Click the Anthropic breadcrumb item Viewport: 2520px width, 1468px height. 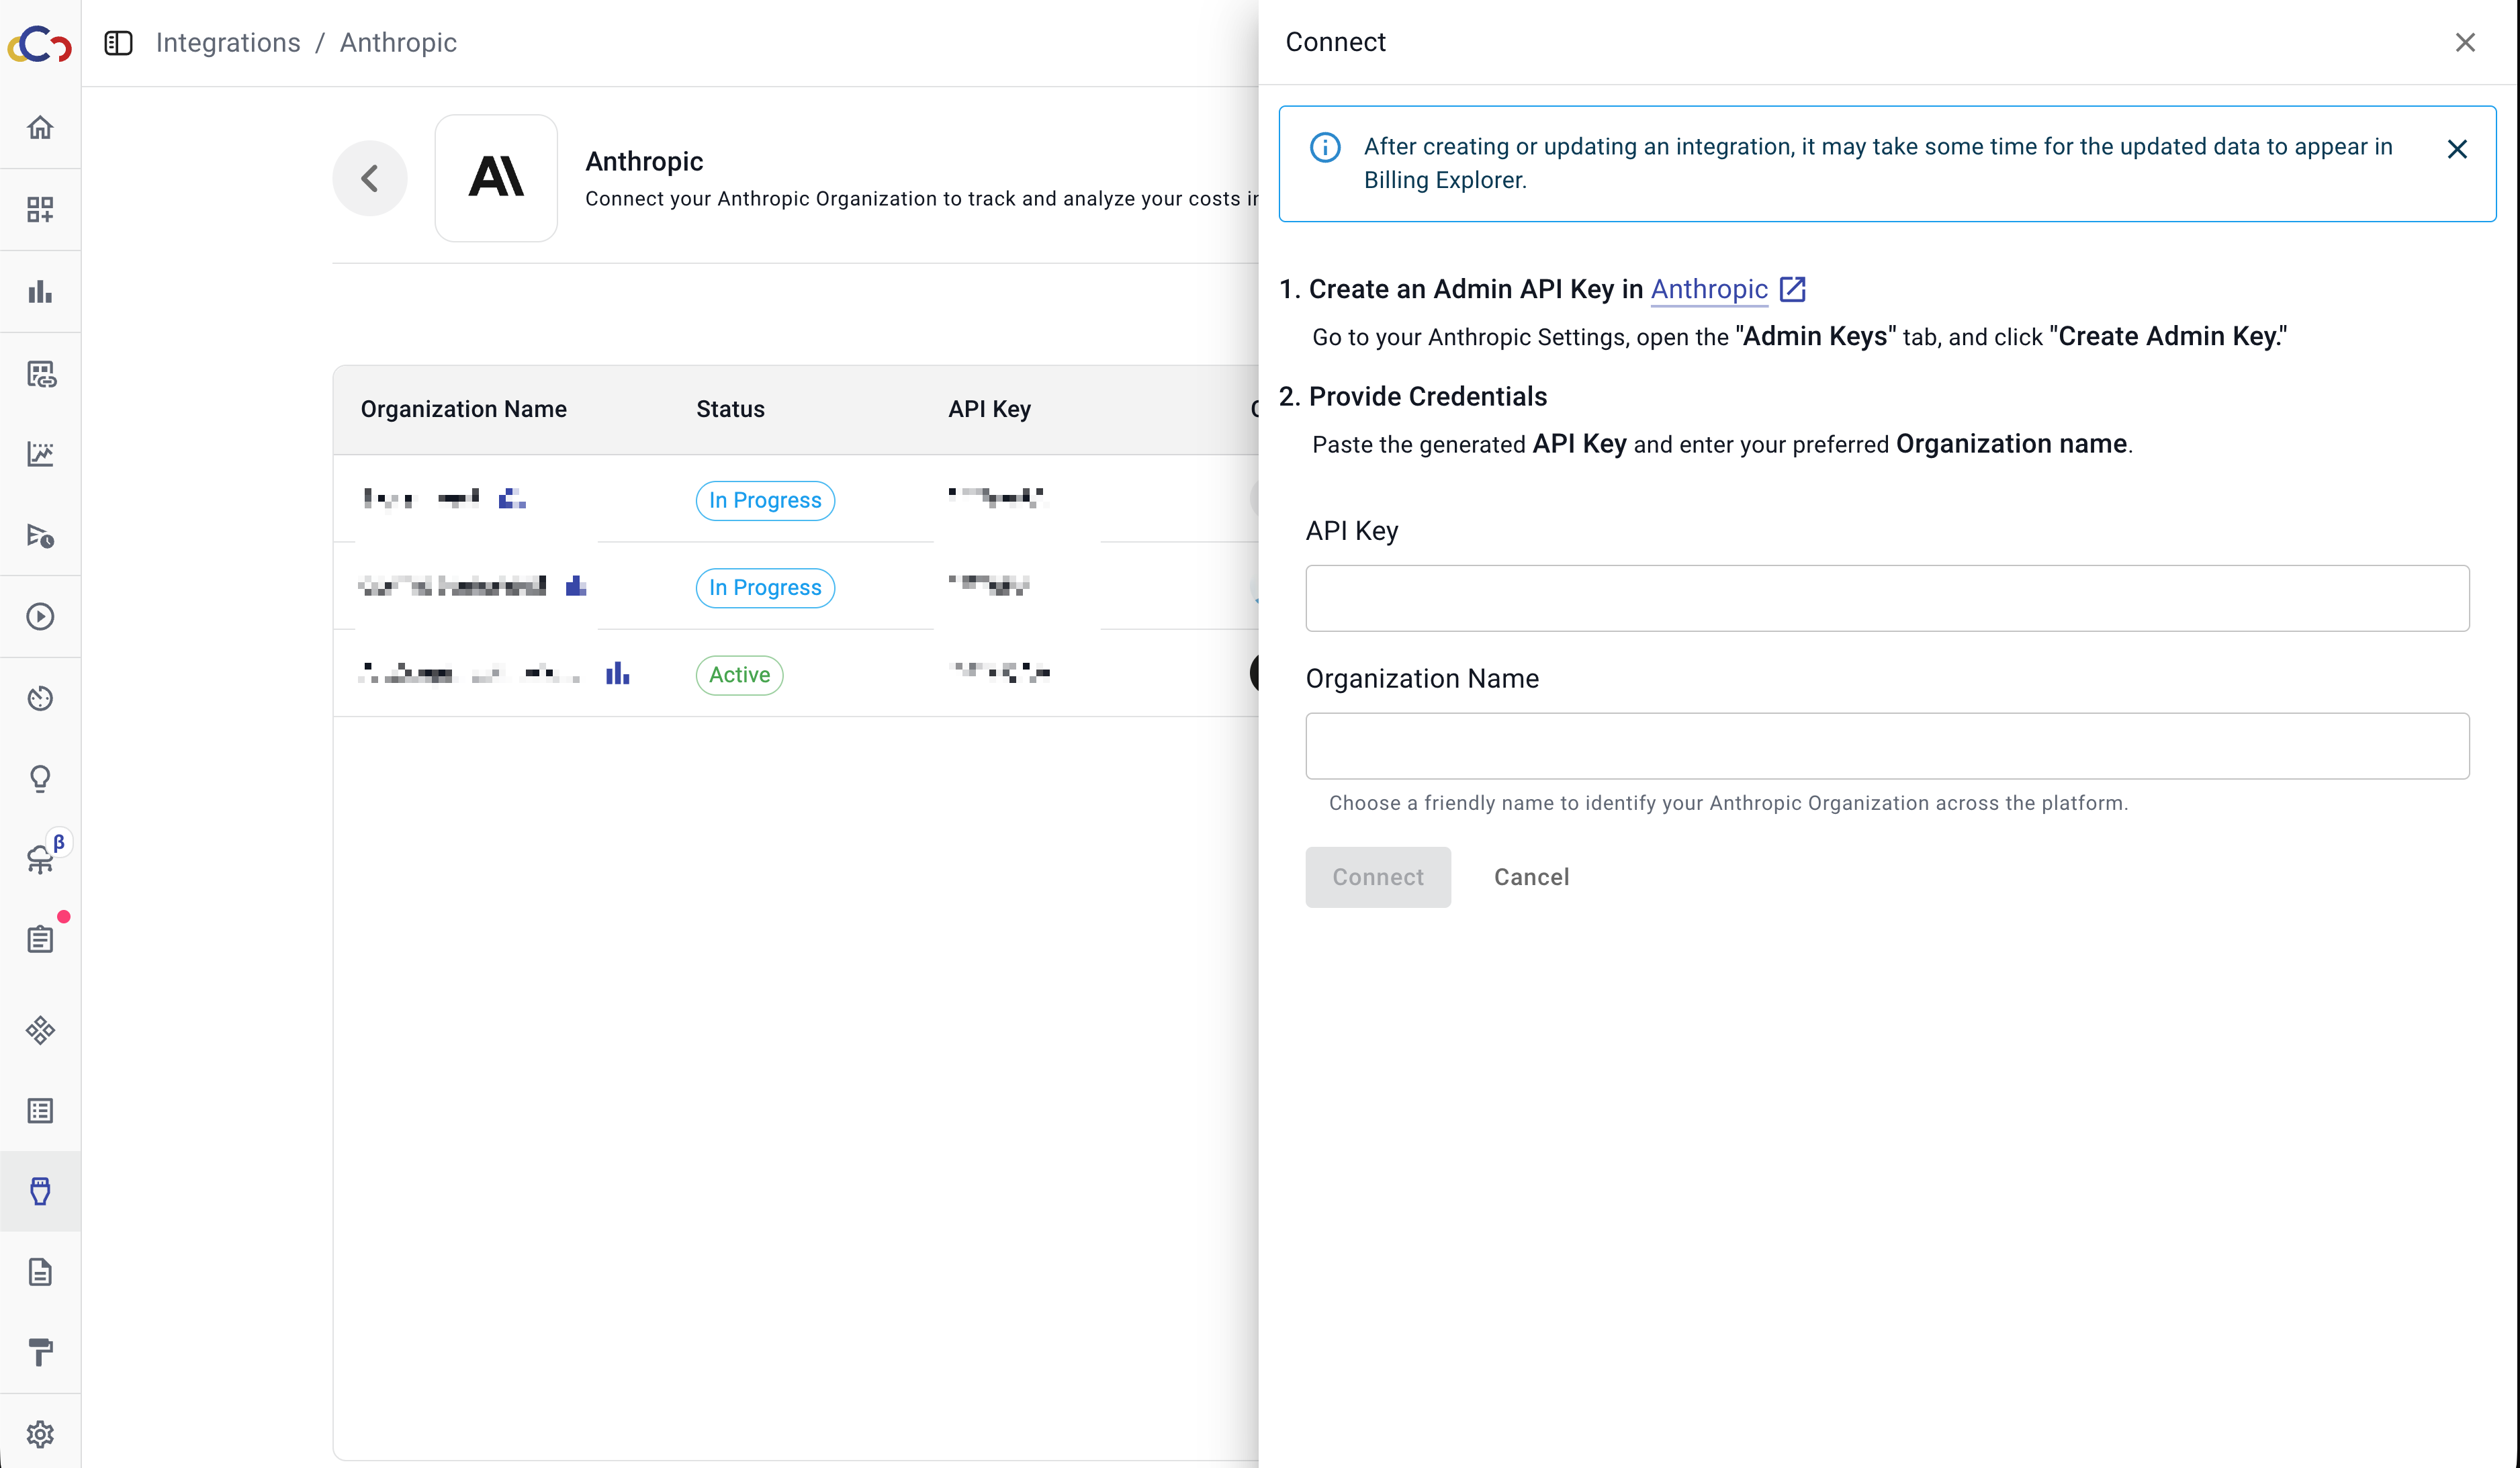pyautogui.click(x=398, y=43)
